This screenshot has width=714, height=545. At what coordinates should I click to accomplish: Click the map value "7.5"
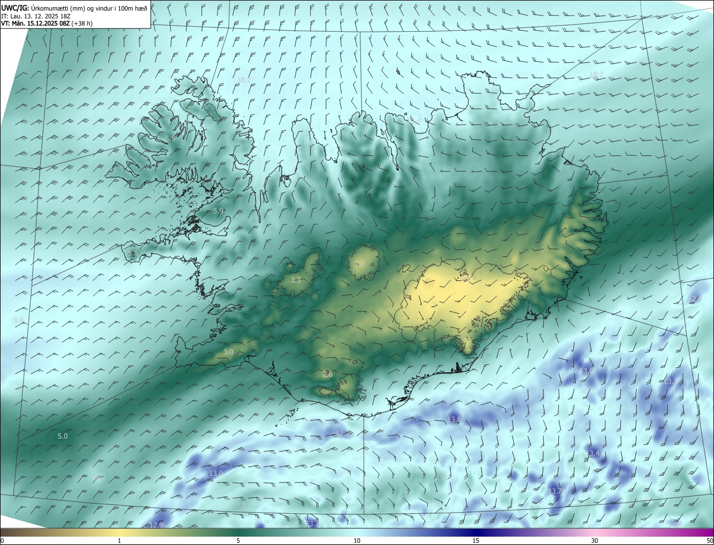(440, 478)
